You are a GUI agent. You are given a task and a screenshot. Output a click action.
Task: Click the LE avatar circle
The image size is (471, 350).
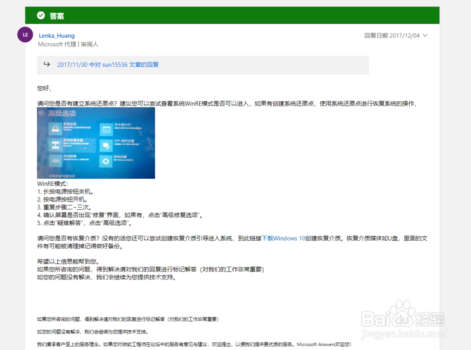point(25,35)
